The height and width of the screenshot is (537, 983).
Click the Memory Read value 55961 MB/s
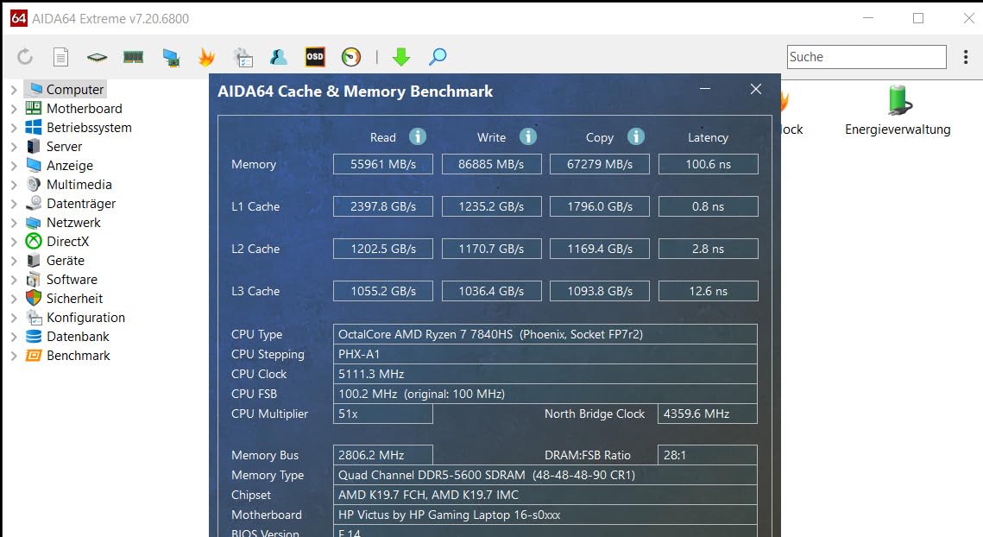pos(383,164)
